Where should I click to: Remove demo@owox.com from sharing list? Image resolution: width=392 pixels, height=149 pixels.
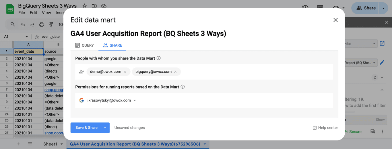coord(125,72)
